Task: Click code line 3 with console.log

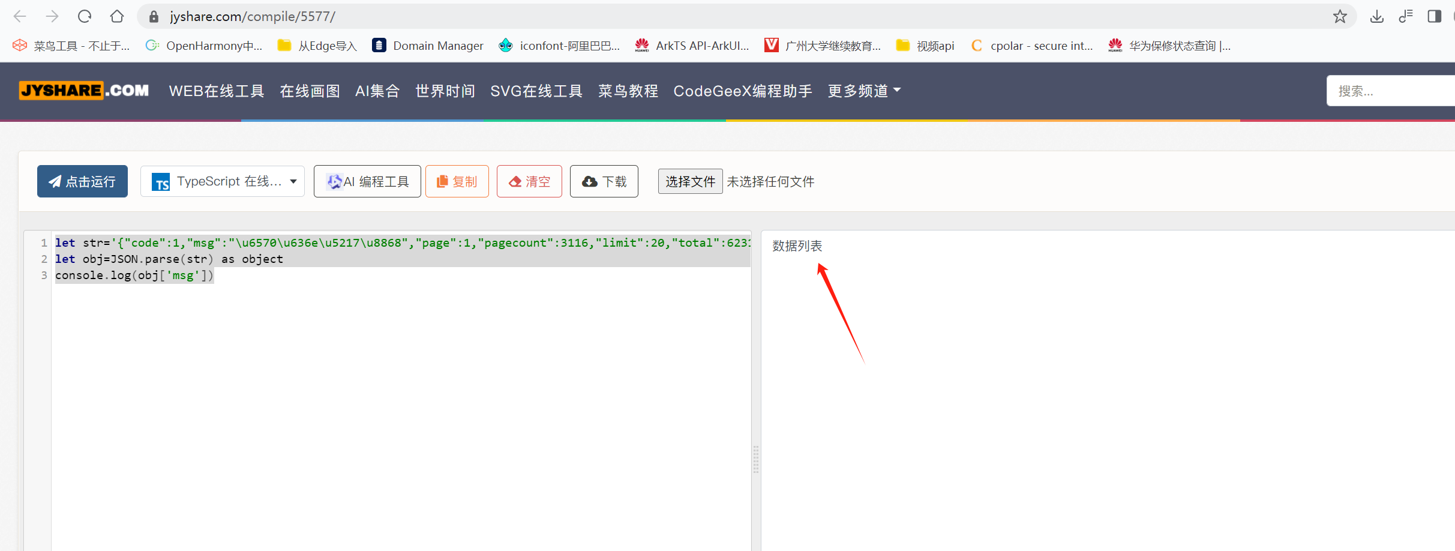Action: [134, 275]
